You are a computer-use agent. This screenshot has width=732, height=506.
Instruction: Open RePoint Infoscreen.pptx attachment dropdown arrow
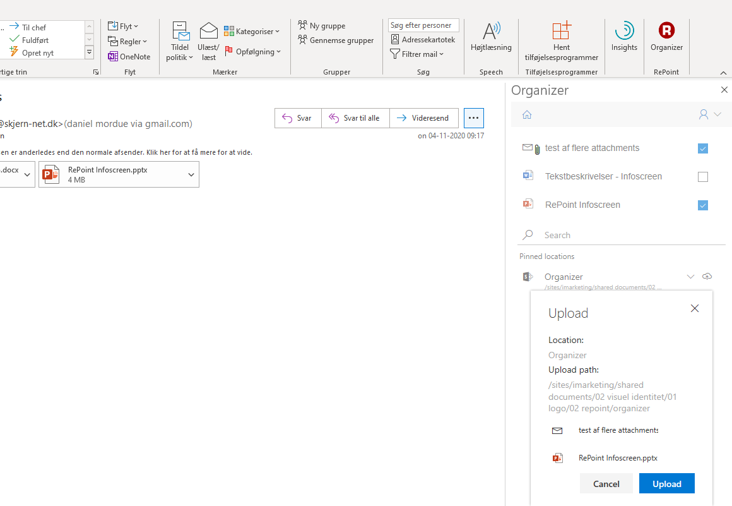(x=191, y=175)
